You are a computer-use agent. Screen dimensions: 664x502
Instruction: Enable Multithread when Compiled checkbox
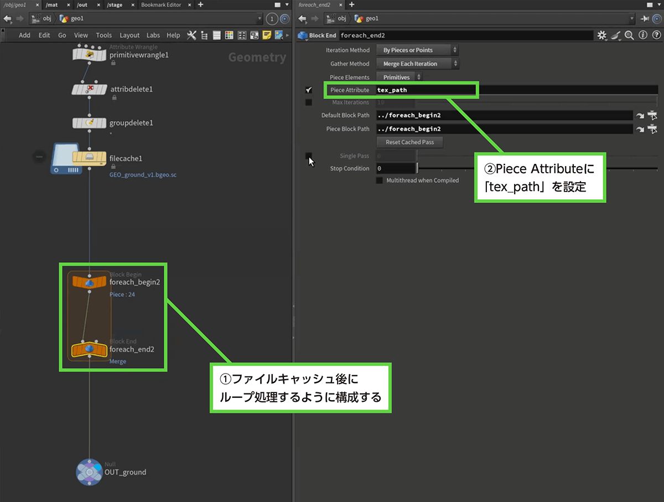pos(379,180)
